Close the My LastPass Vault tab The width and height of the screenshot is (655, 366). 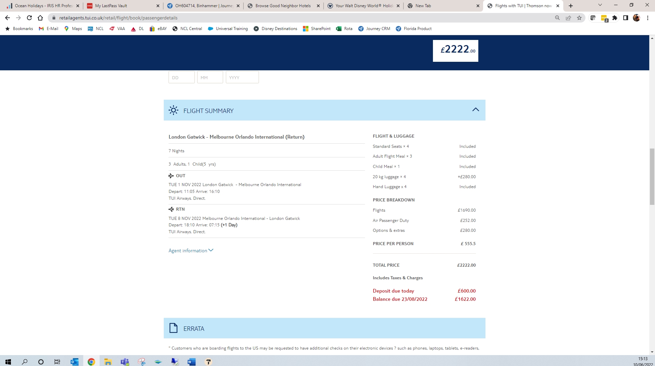pos(158,6)
